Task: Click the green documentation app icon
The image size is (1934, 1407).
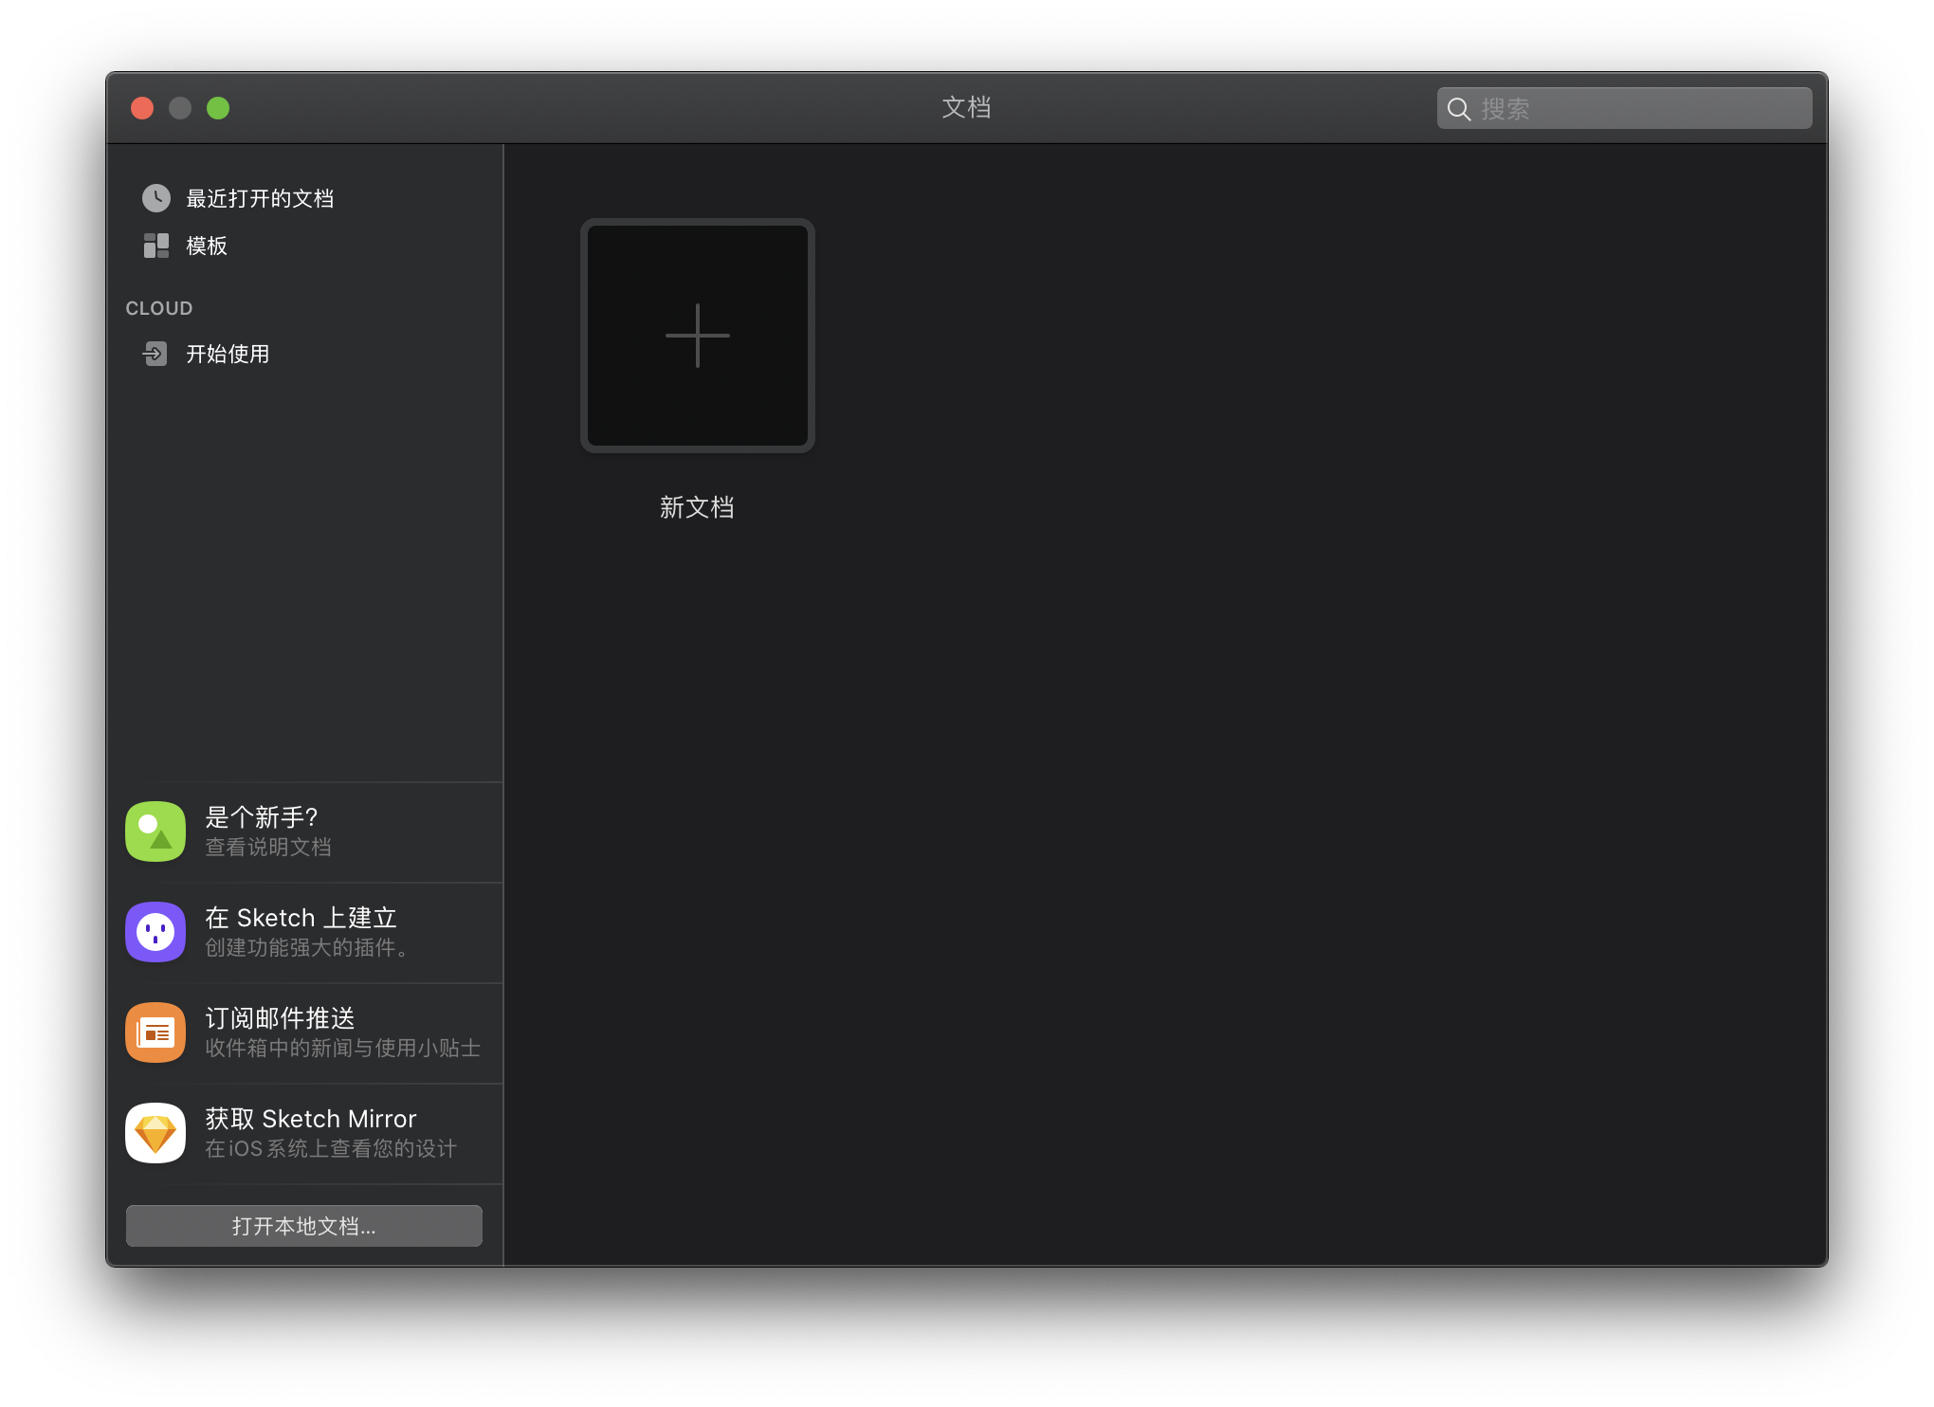Action: tap(155, 831)
